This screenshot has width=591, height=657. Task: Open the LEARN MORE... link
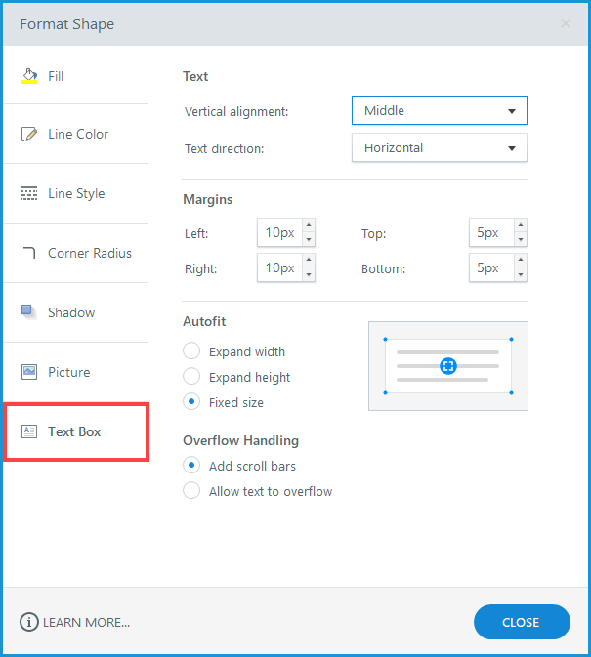tap(86, 622)
